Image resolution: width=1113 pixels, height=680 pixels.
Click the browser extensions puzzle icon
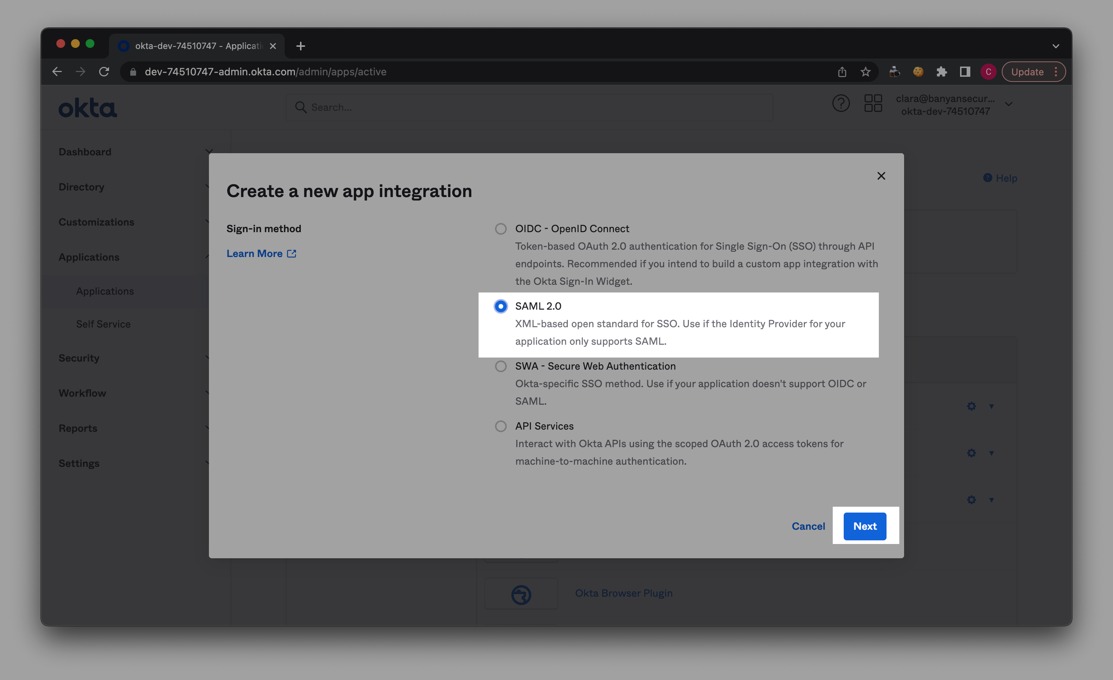tap(941, 72)
